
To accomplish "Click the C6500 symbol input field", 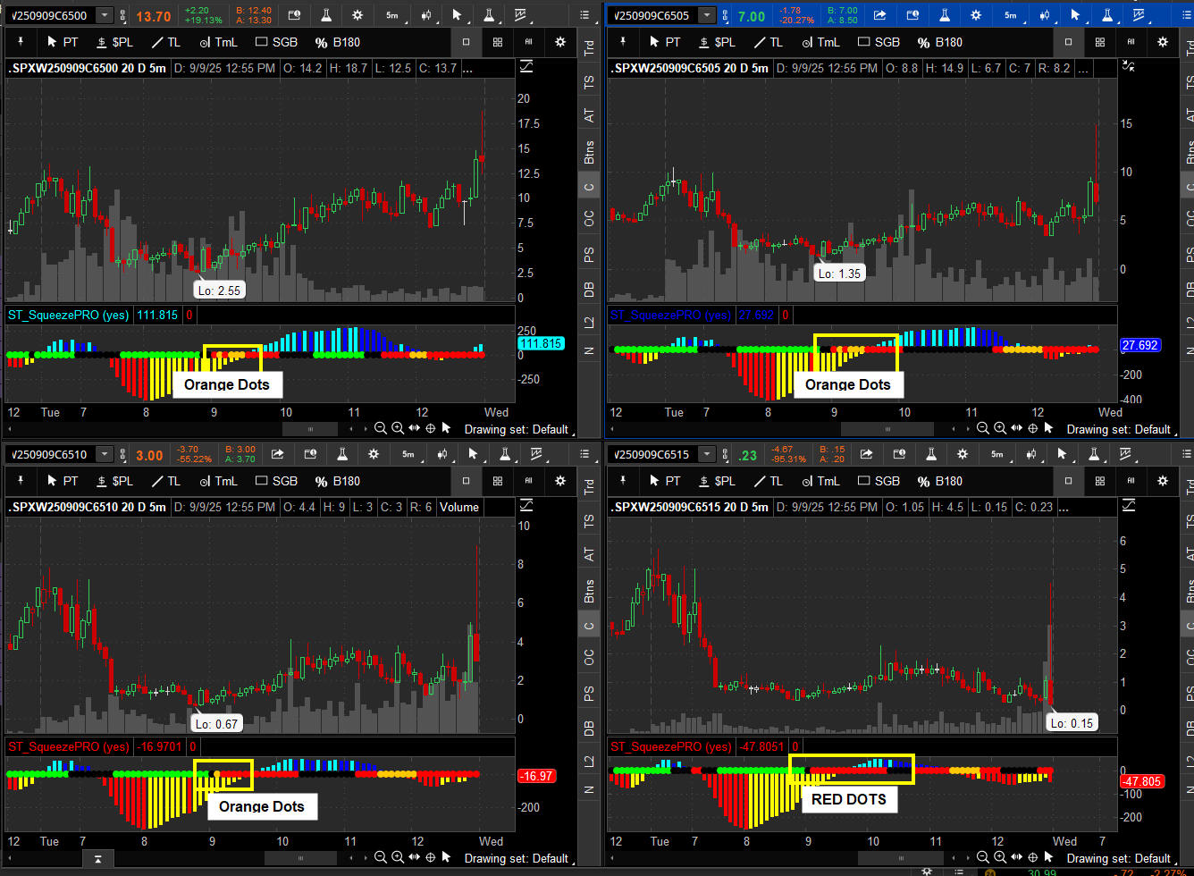I will 49,15.
